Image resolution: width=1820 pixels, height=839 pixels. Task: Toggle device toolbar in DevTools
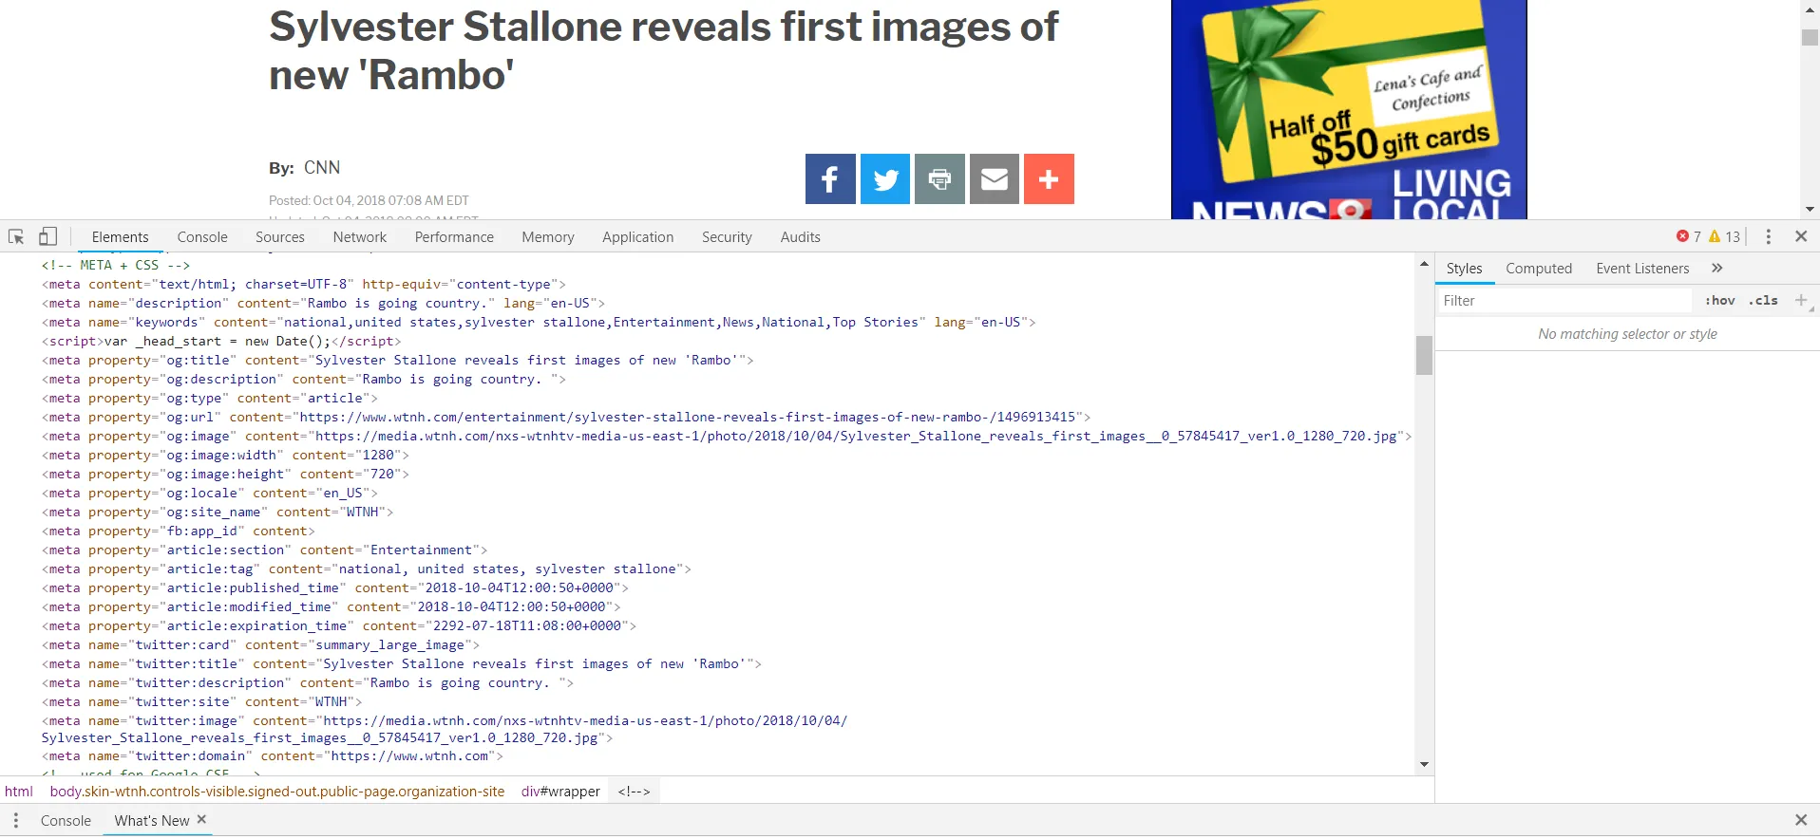click(x=47, y=236)
